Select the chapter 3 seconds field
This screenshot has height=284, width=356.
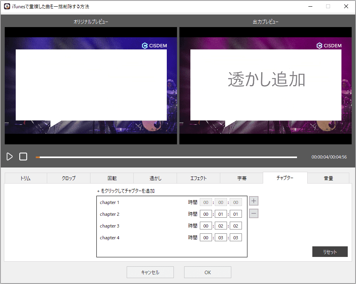pyautogui.click(x=236, y=226)
